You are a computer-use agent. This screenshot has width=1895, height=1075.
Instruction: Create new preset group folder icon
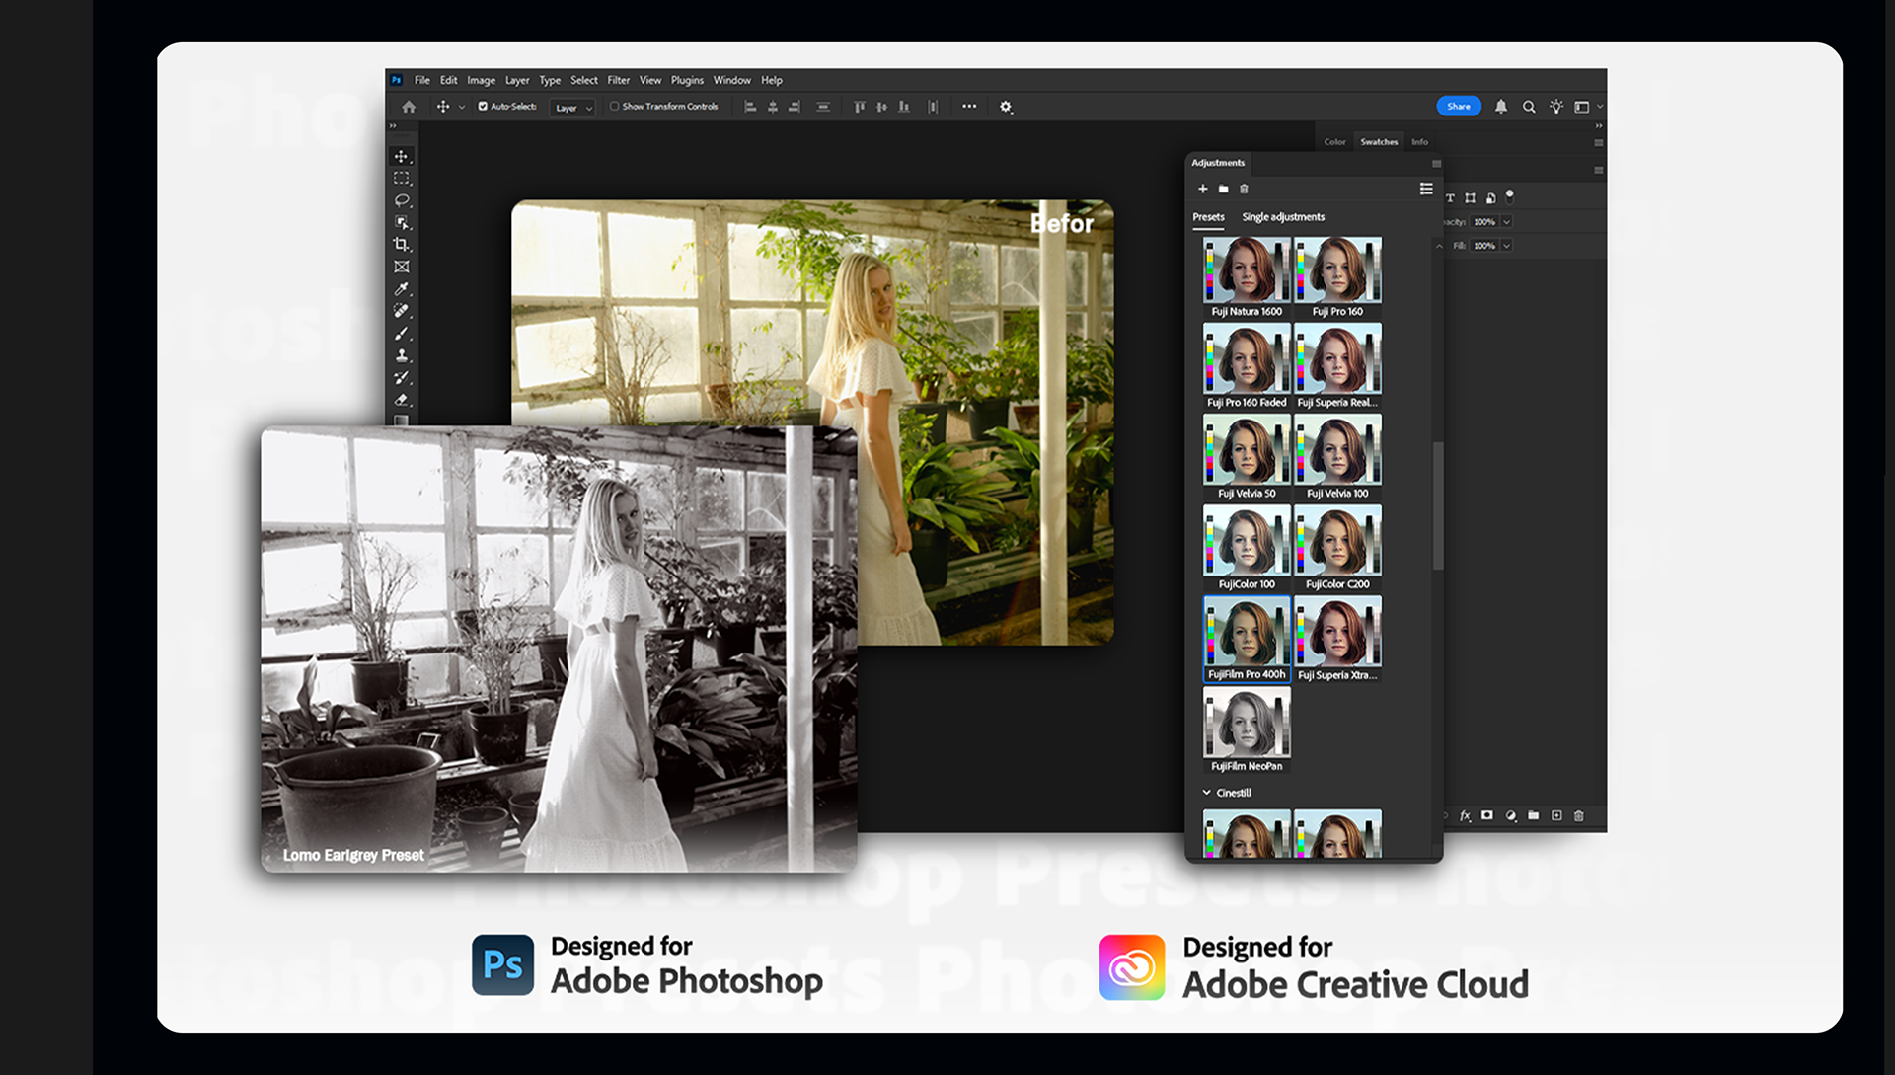[1224, 189]
